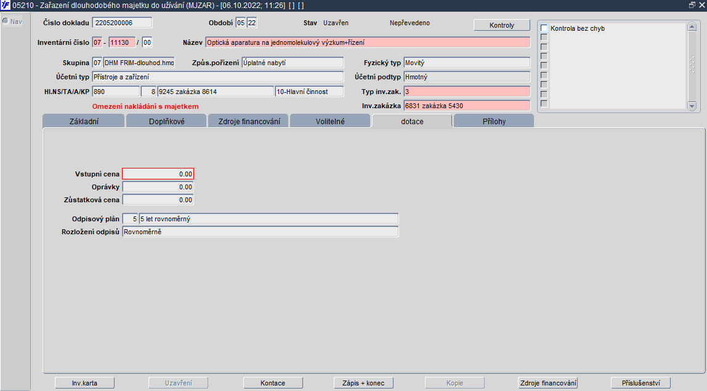Open the Volitelné tab
Screen dimensions: 707x391
click(330, 121)
